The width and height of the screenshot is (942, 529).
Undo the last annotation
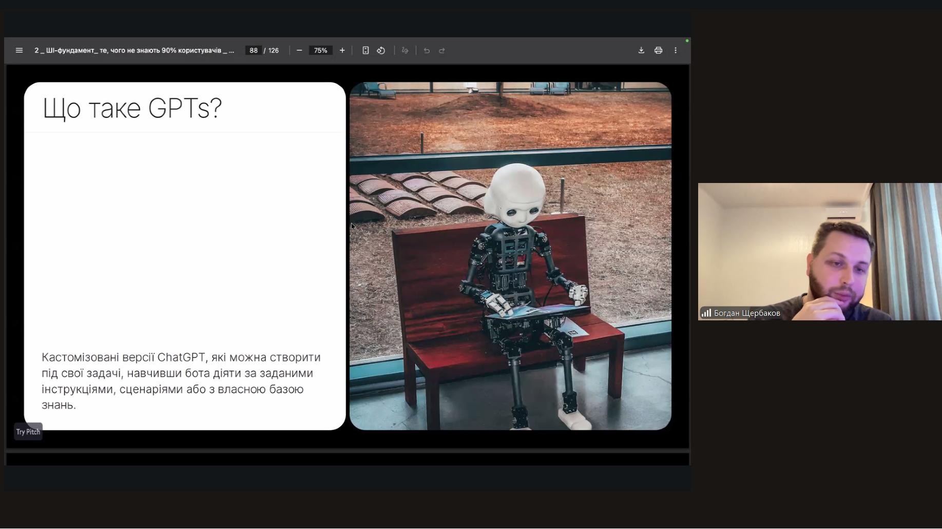427,50
